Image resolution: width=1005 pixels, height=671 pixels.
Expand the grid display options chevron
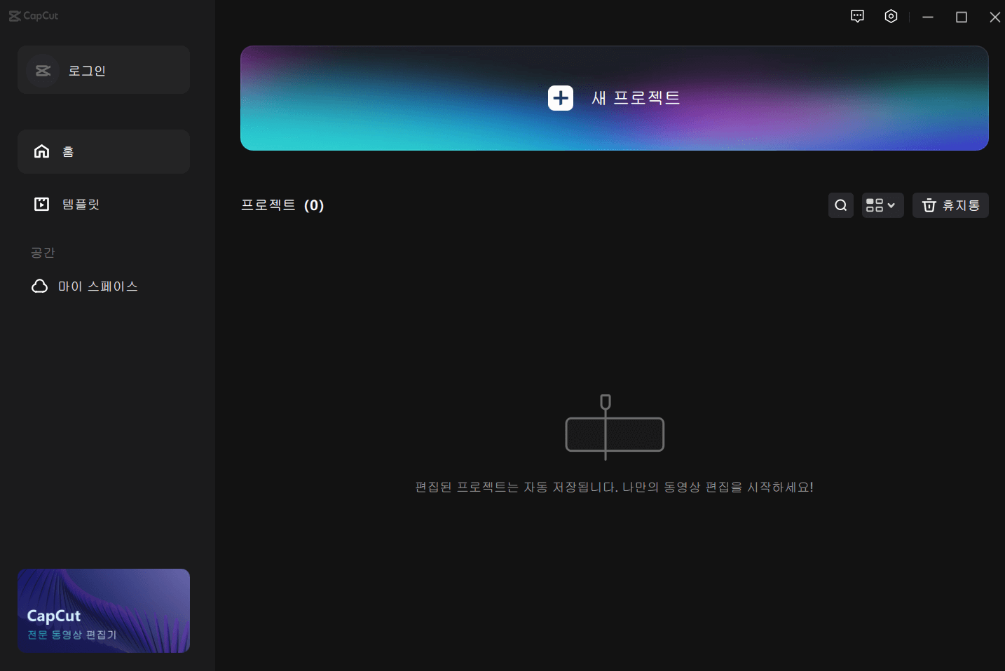(x=891, y=205)
